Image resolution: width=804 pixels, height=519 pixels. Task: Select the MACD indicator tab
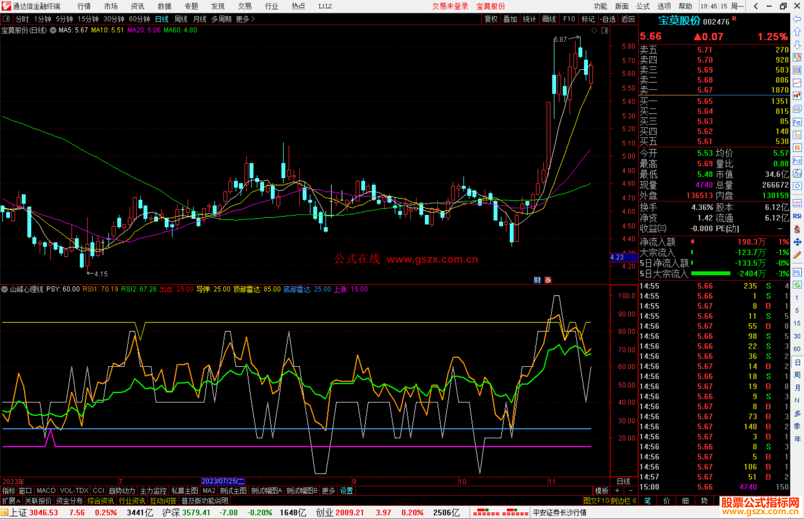pyautogui.click(x=46, y=491)
